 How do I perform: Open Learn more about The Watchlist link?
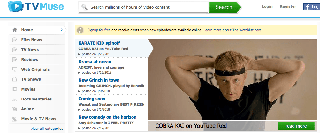(232, 30)
